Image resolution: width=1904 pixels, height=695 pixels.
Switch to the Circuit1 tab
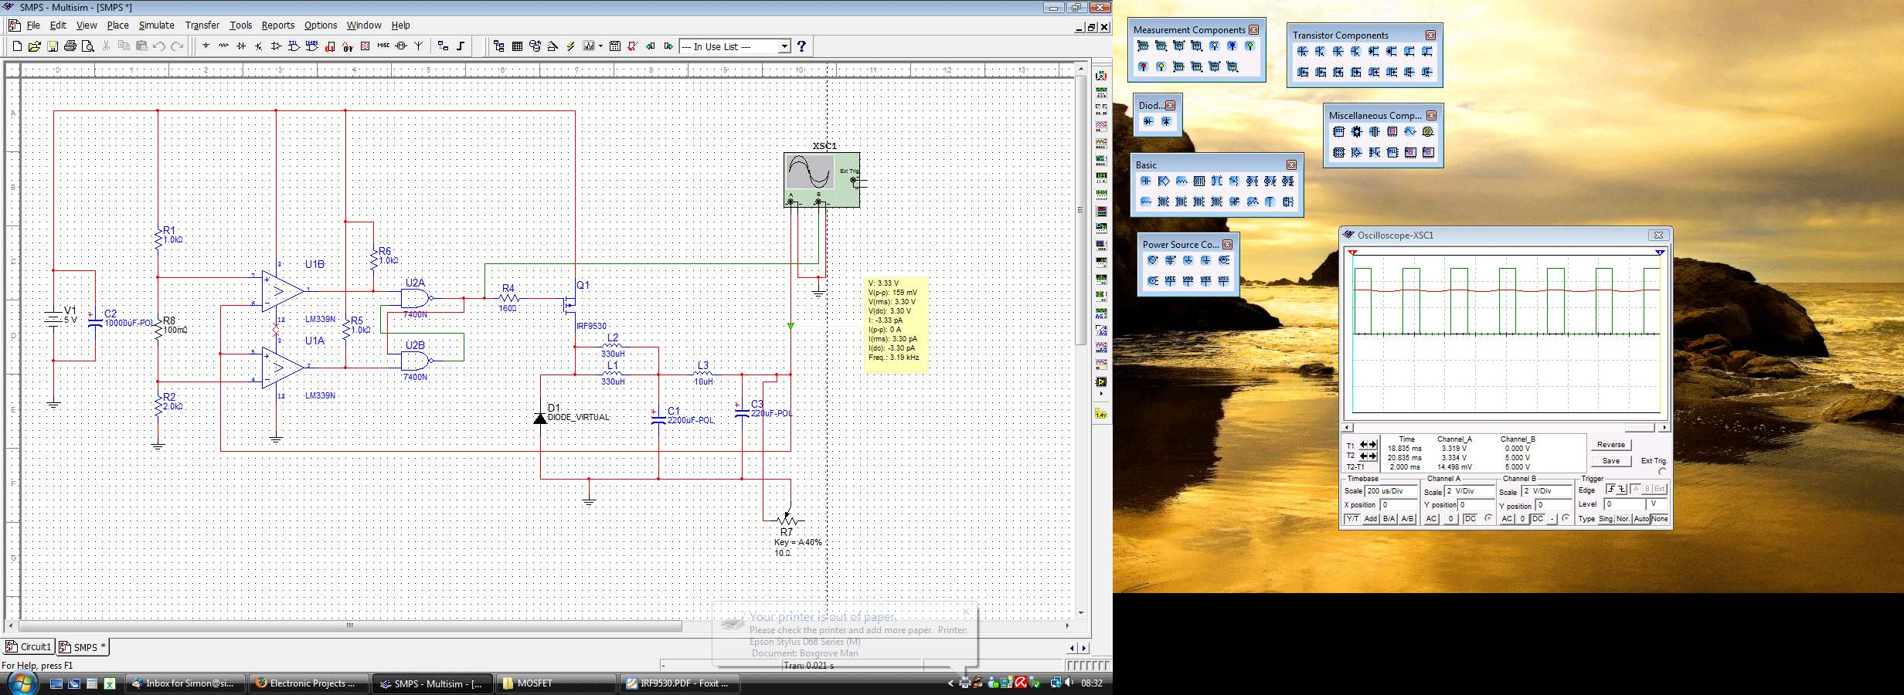[x=29, y=647]
